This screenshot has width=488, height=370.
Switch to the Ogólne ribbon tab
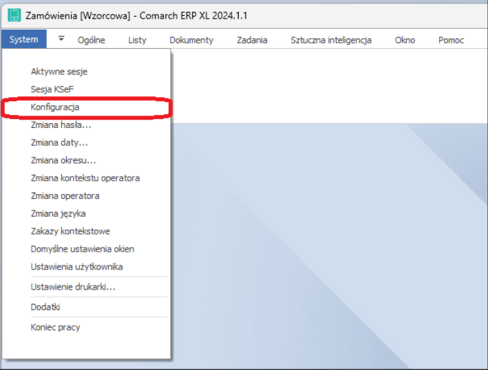[91, 40]
